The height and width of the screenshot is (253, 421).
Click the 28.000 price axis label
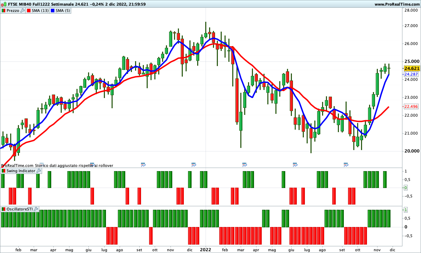pyautogui.click(x=411, y=10)
